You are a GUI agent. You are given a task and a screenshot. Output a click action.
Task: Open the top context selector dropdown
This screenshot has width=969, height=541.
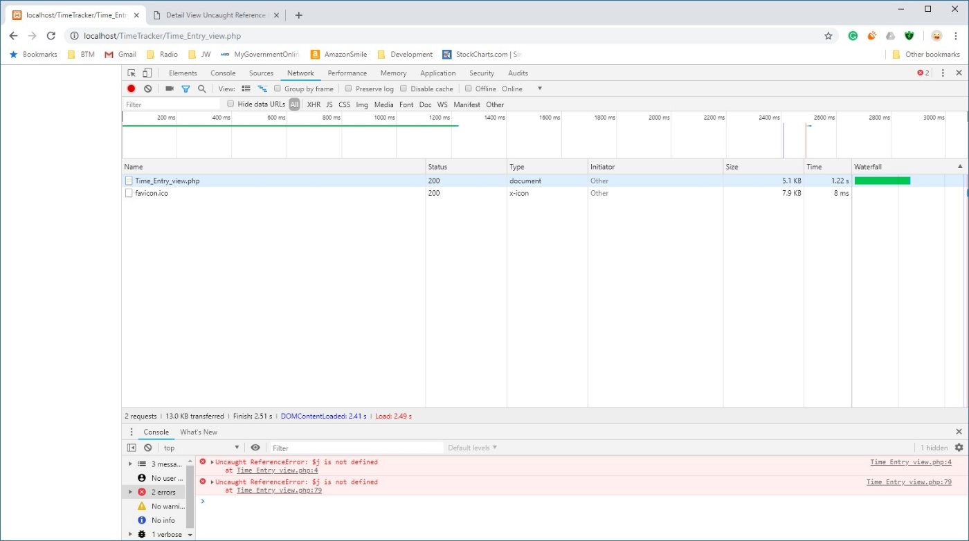point(201,448)
